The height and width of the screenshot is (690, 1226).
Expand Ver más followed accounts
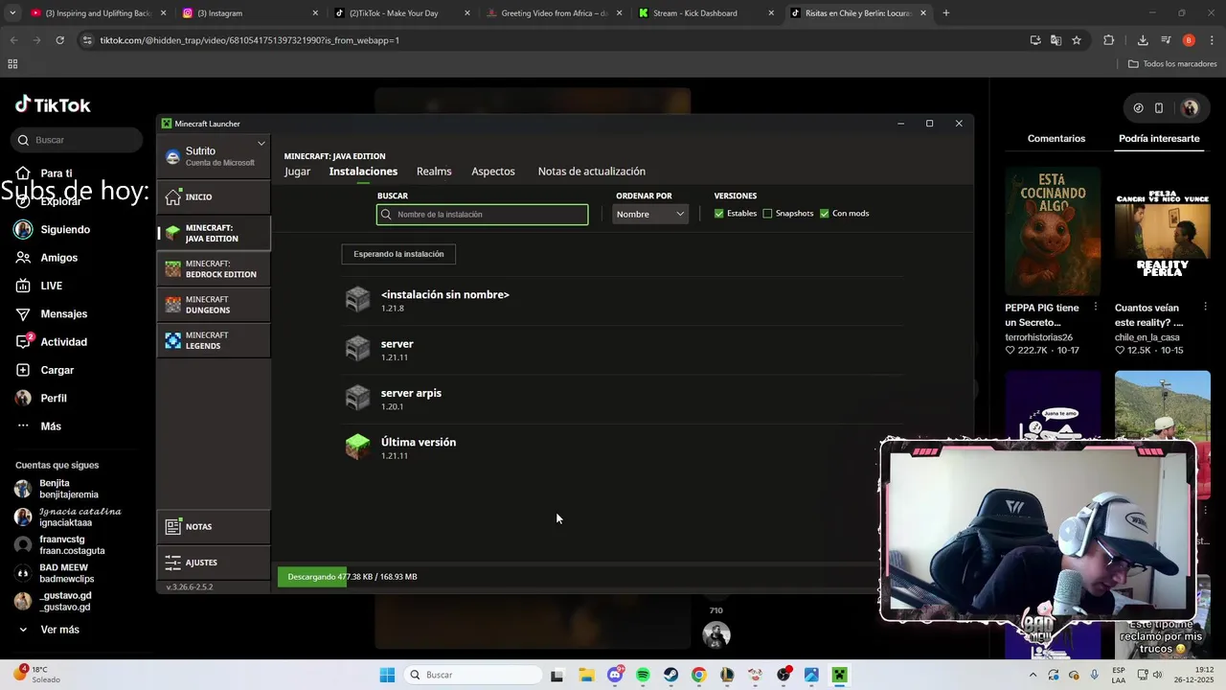49,630
